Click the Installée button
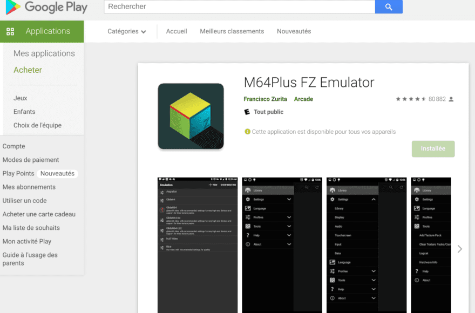The width and height of the screenshot is (475, 313). 433,149
